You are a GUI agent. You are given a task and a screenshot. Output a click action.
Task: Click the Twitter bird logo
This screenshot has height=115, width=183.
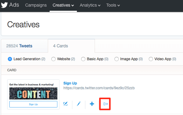pos(4,5)
